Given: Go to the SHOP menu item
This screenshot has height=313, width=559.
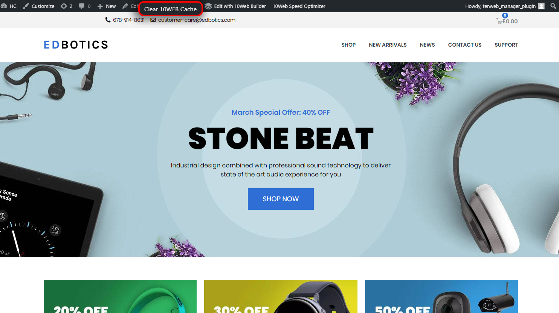Looking at the screenshot, I should (x=348, y=45).
